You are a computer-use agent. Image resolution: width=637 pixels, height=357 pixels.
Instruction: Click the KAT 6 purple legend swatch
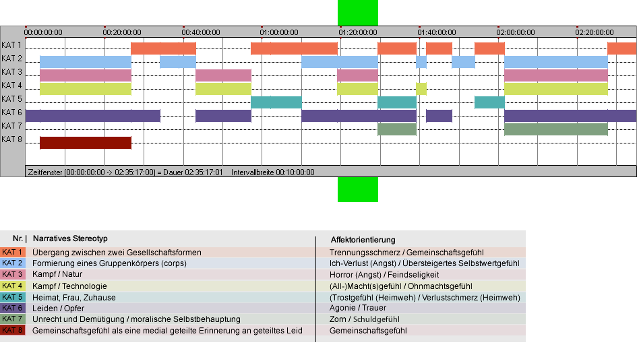pos(13,308)
